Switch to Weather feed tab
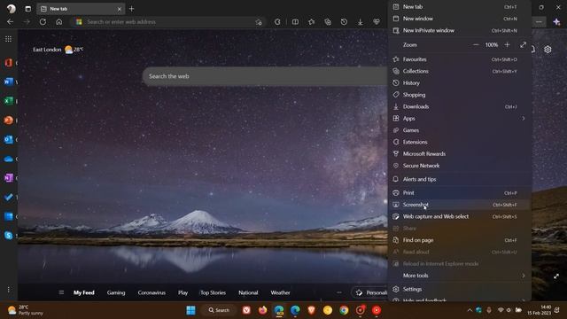Viewport: 567px width, 319px height. (280, 292)
